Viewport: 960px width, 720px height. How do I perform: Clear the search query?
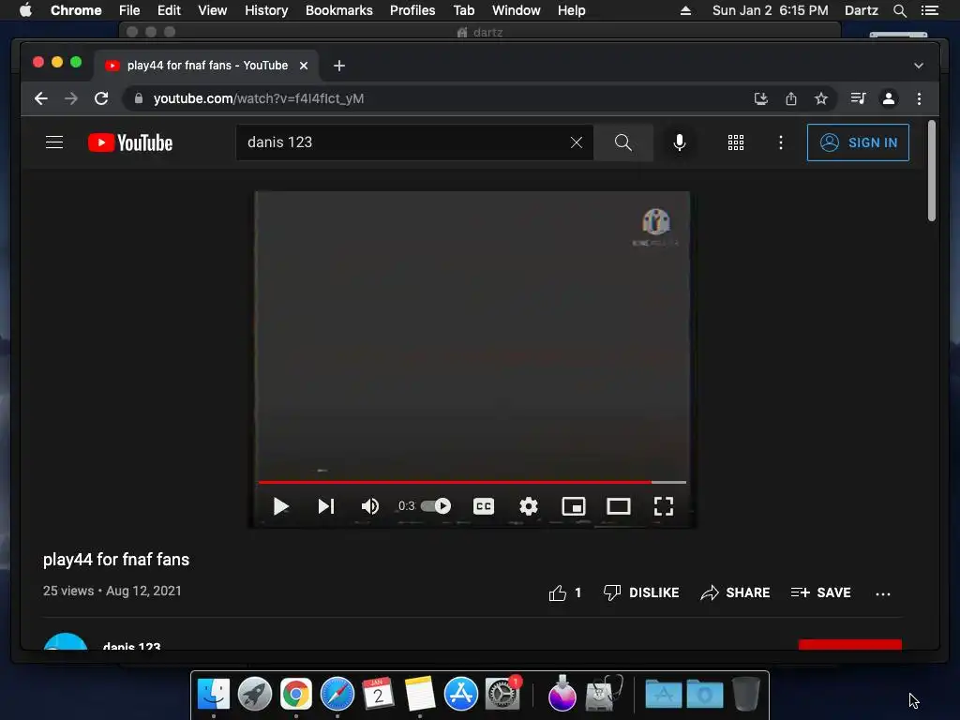(577, 142)
